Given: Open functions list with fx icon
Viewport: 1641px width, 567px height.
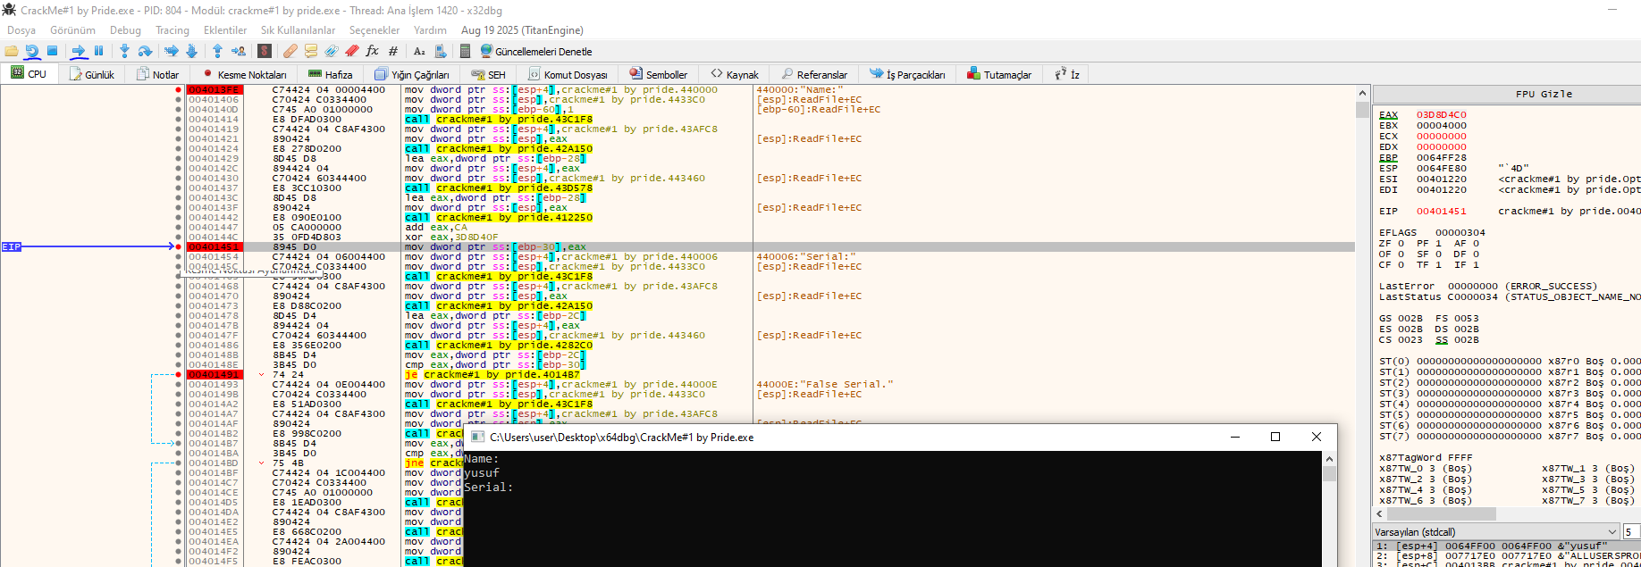Looking at the screenshot, I should (x=373, y=52).
